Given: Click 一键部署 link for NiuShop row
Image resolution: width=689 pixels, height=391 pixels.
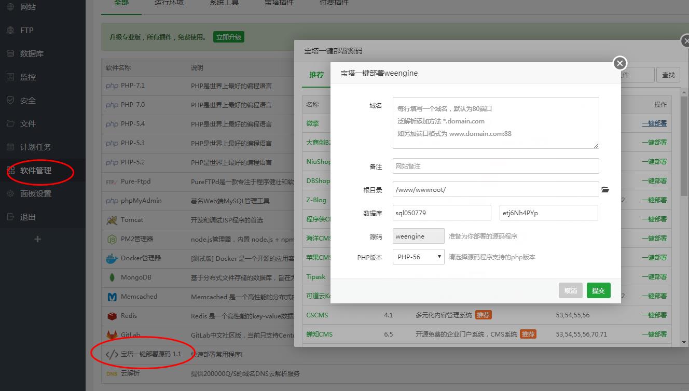Looking at the screenshot, I should pos(654,161).
